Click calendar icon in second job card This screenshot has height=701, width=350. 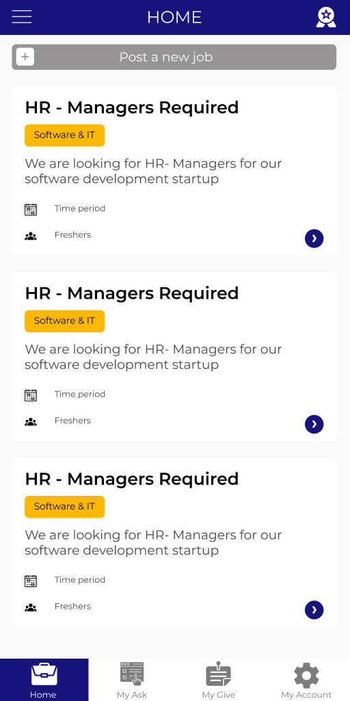click(31, 395)
